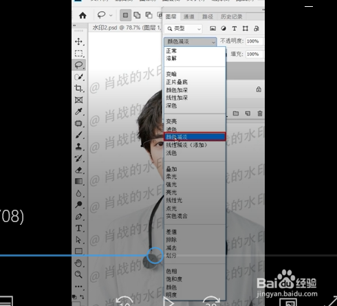Select the Quick Selection tool
Screen dimensions: 337x306
coord(78,77)
